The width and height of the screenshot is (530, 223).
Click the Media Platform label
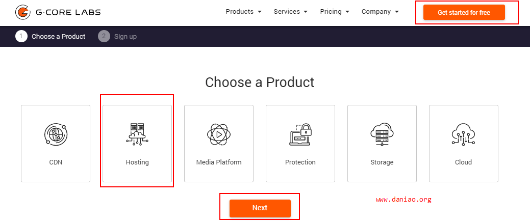pos(219,162)
